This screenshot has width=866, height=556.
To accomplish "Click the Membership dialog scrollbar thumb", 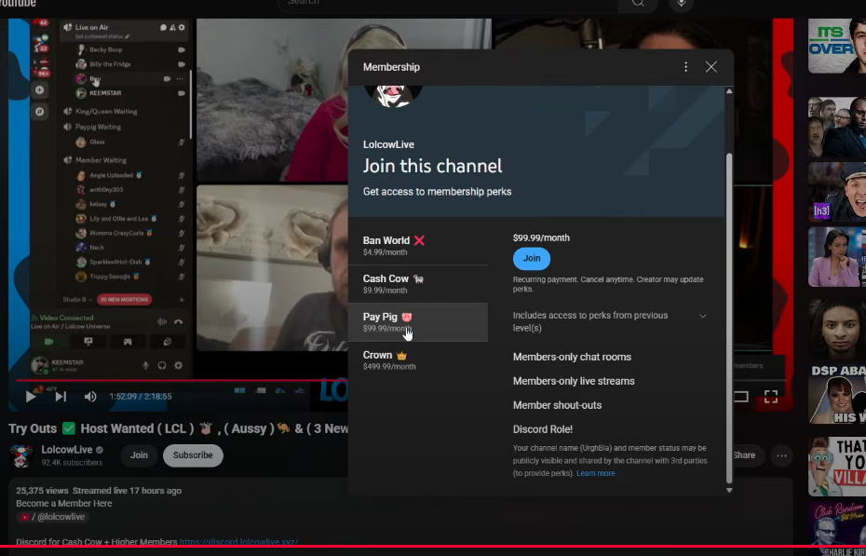I will (729, 318).
